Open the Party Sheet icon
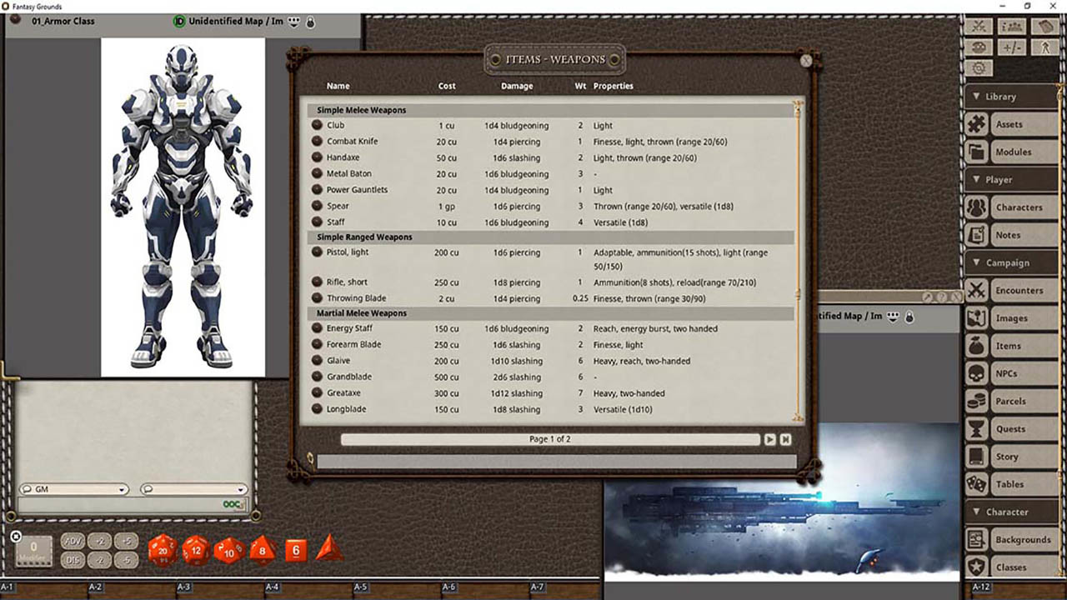 point(1012,26)
